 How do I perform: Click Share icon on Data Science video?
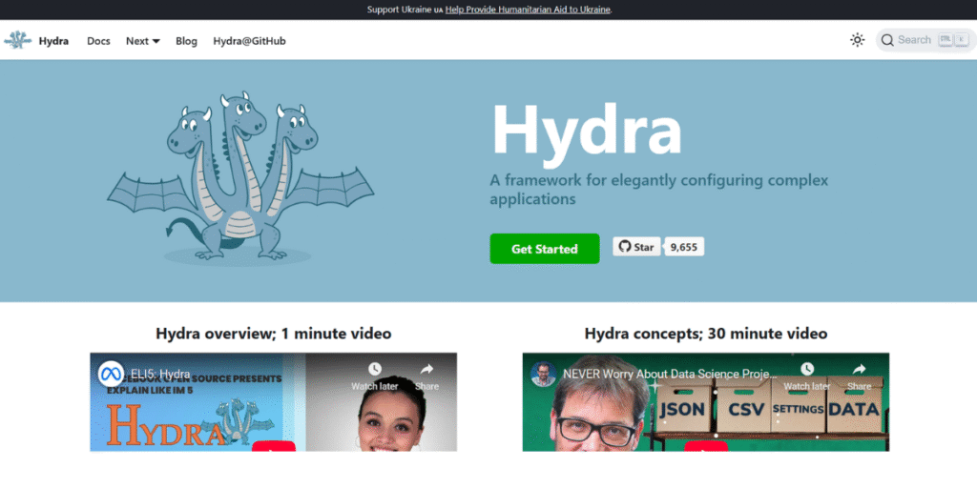click(859, 370)
